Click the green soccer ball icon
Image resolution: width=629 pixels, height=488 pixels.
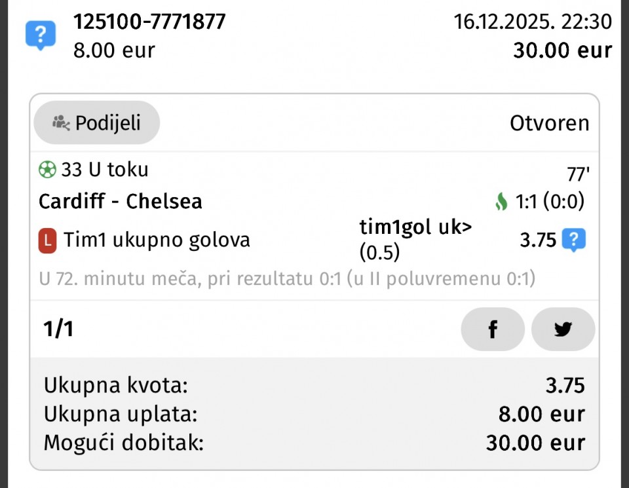tap(47, 170)
